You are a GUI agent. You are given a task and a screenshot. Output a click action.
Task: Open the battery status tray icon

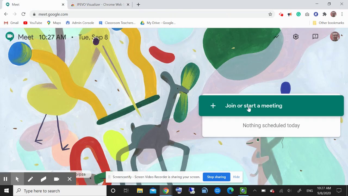263,191
